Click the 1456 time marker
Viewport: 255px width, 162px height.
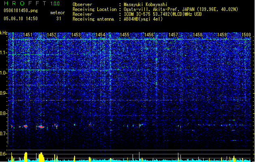click(149, 35)
